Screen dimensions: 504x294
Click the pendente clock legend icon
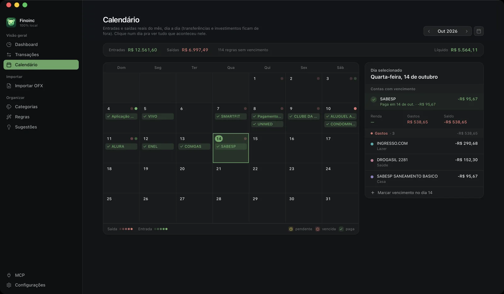click(291, 229)
